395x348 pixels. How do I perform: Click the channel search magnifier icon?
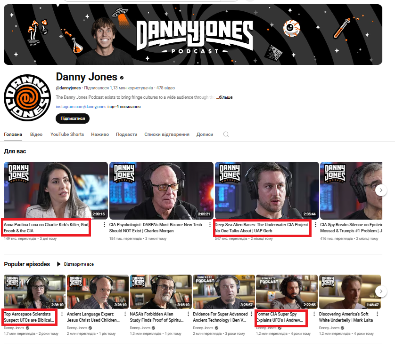[226, 134]
